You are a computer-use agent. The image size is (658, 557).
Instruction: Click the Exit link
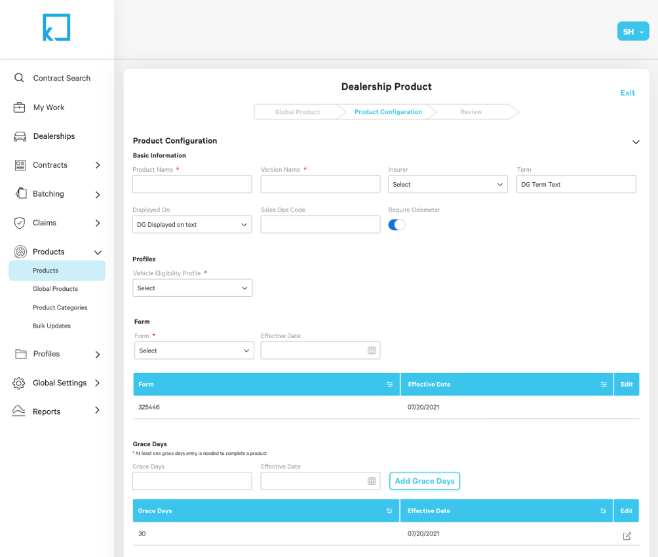(627, 93)
